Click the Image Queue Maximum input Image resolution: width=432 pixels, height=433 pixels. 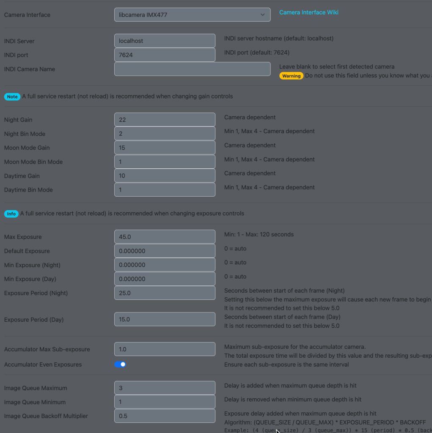click(x=165, y=388)
